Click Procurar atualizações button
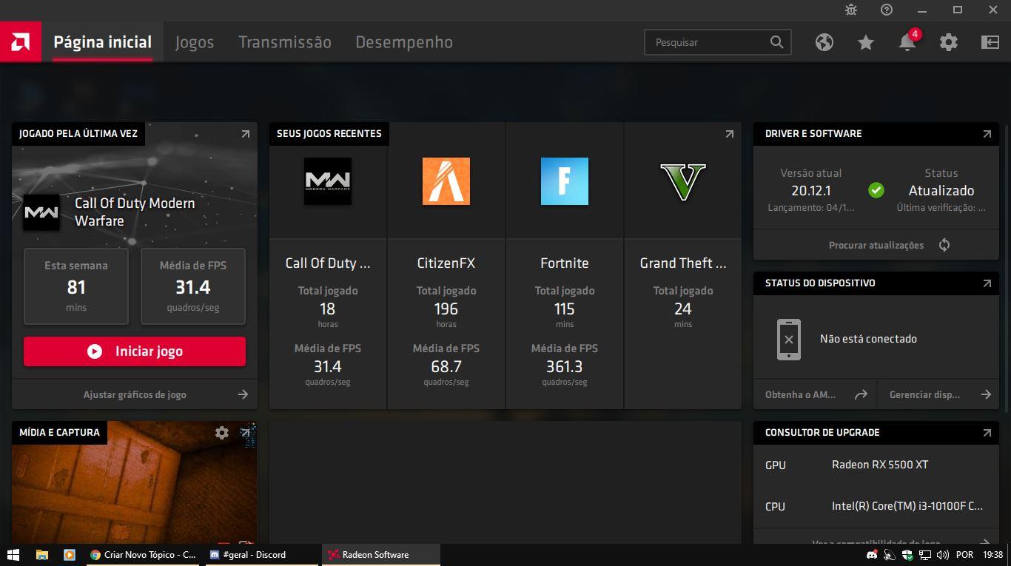Screen dimensions: 1011x566 (x=876, y=245)
